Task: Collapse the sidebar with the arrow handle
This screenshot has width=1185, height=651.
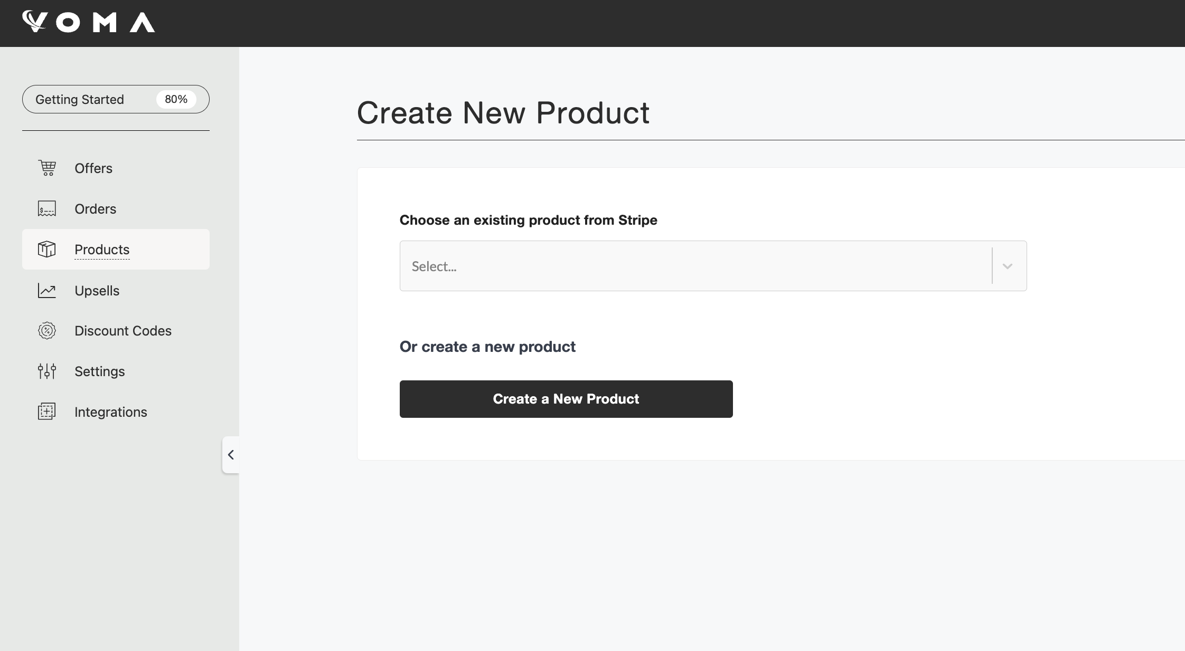Action: 231,455
